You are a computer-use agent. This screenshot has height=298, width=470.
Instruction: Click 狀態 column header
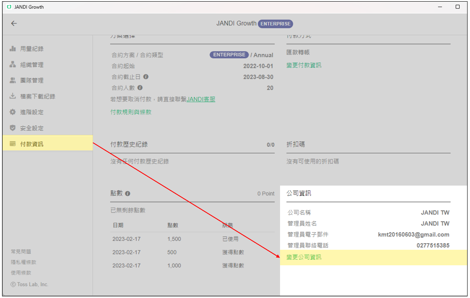pos(228,225)
